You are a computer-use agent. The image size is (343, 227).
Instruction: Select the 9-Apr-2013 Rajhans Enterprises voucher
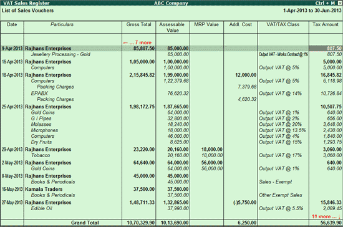click(x=171, y=48)
